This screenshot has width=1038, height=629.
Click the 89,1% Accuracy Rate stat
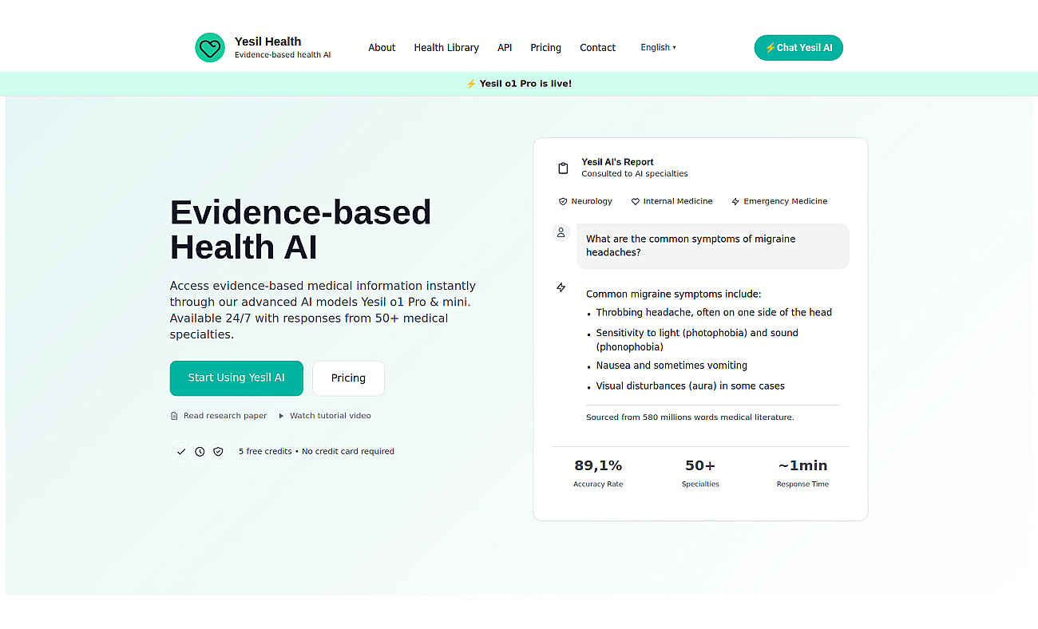(x=598, y=473)
